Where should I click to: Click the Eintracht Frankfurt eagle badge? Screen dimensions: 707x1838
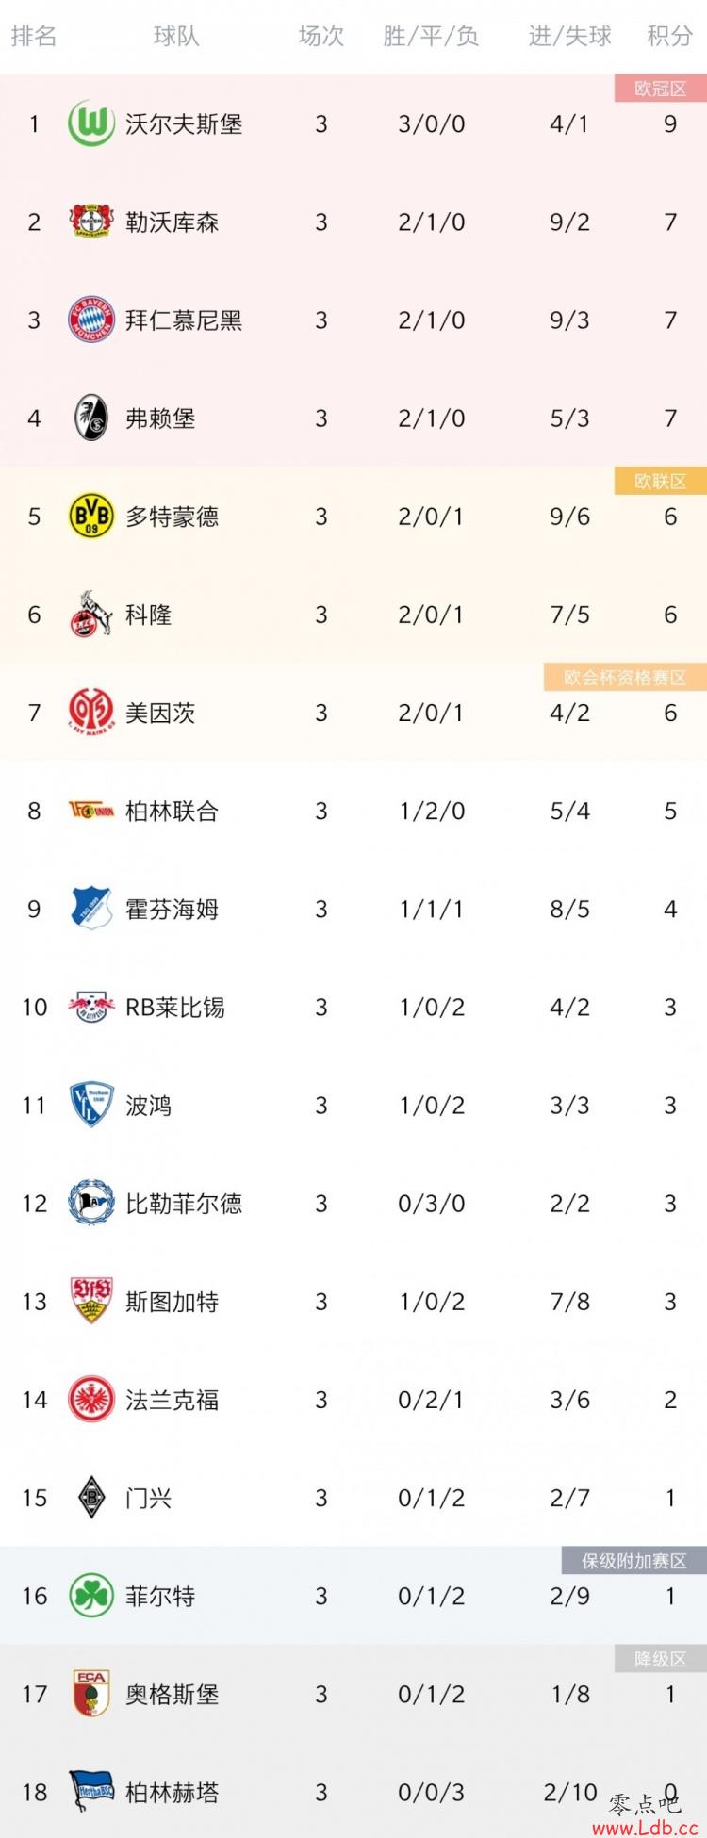click(91, 1399)
